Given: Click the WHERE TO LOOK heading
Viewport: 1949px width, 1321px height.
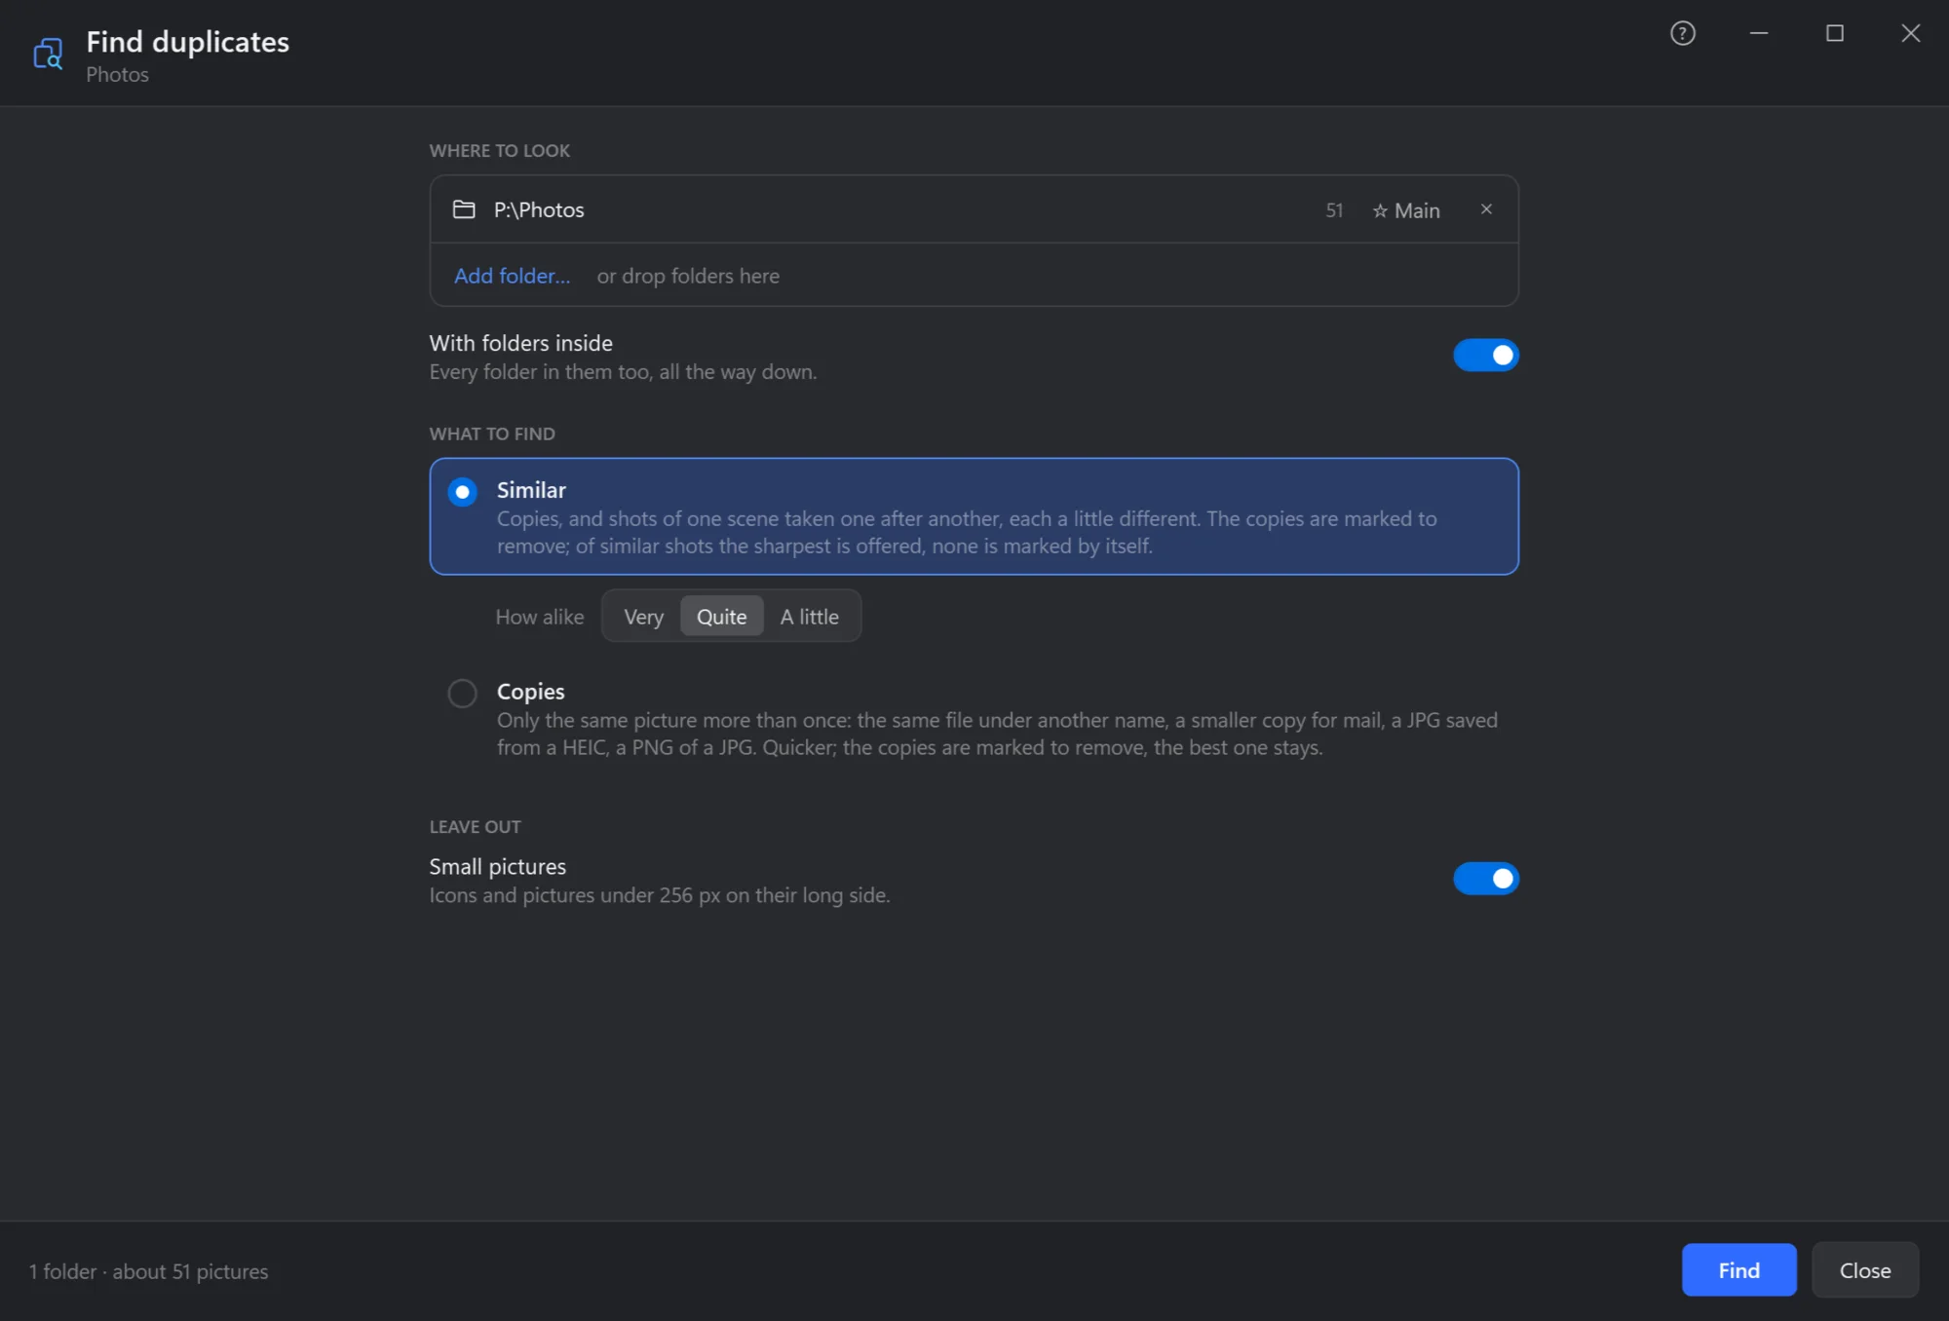Looking at the screenshot, I should [x=500, y=151].
